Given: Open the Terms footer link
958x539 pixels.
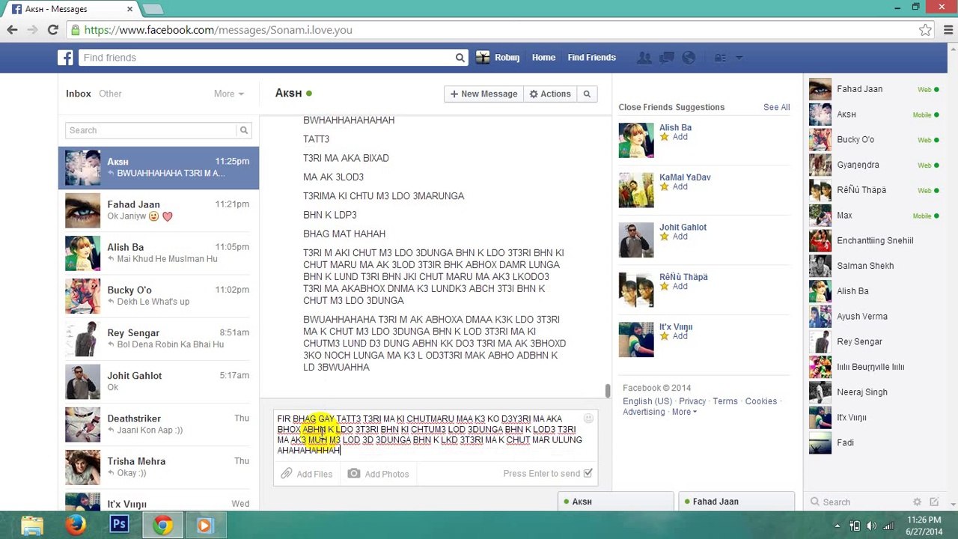Looking at the screenshot, I should [x=725, y=401].
